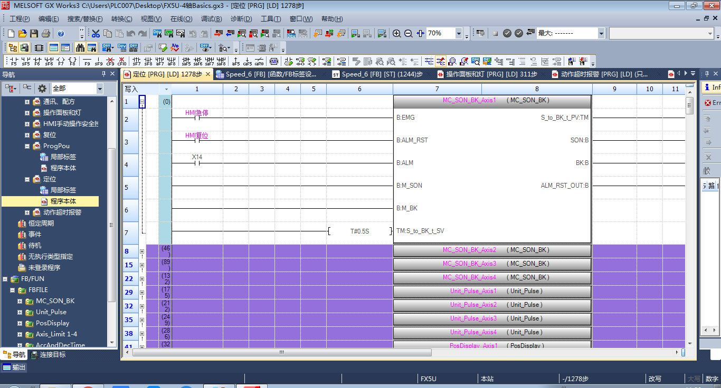Screen dimensions: 721x388
Task: Insert horizontal line with F9 tool
Action: click(87, 61)
